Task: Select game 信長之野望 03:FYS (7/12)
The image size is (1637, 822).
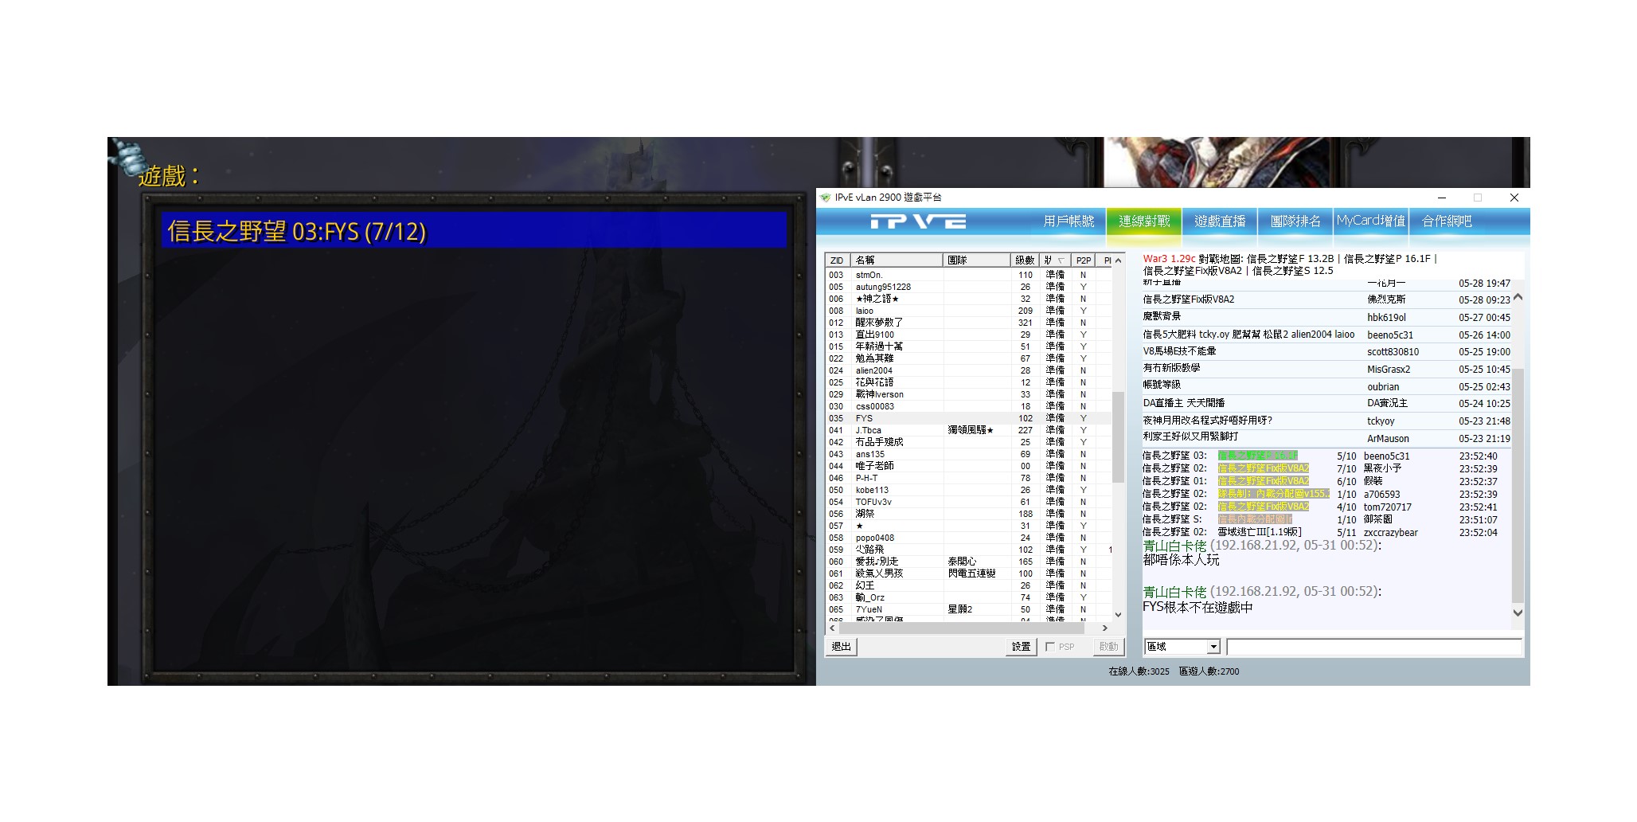Action: point(474,231)
